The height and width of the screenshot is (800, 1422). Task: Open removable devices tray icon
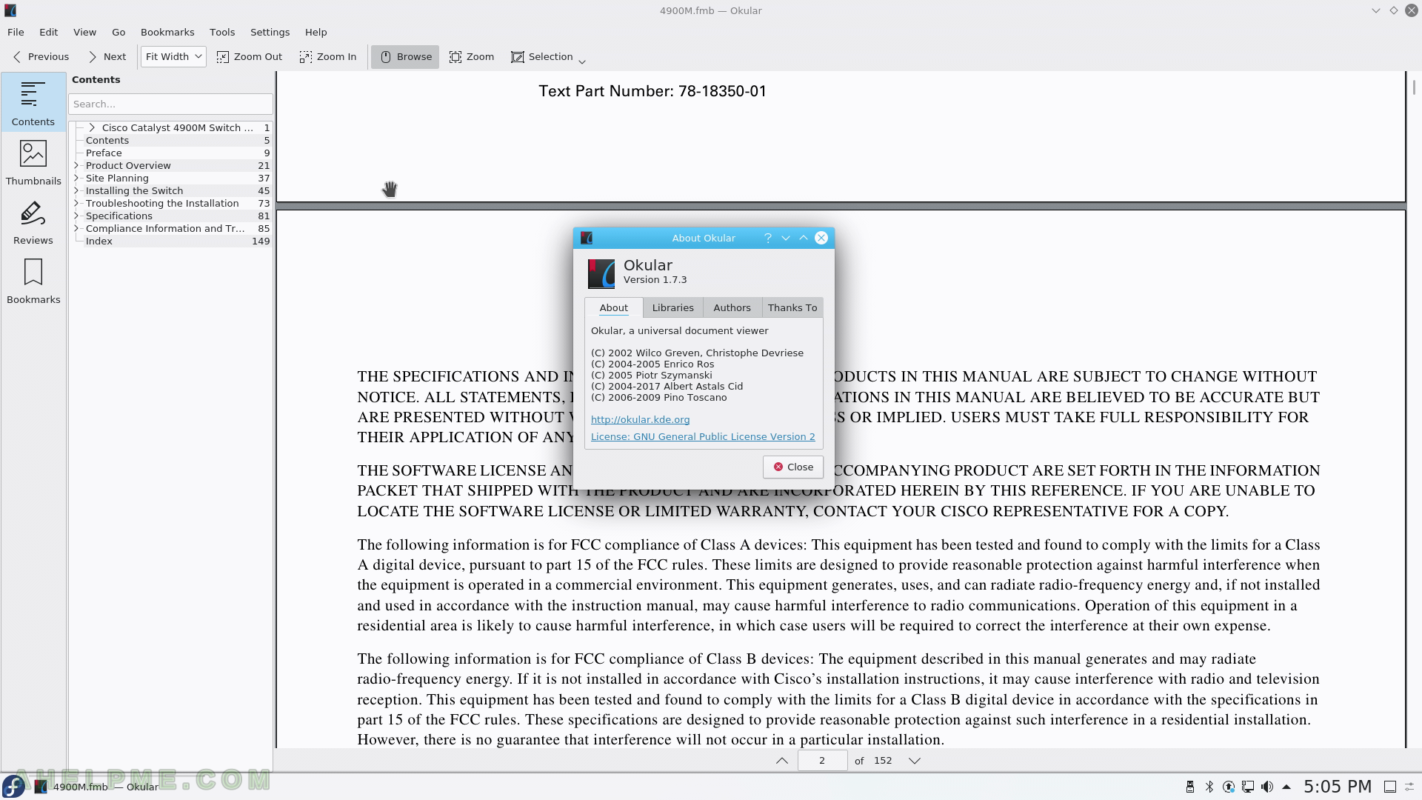pos(1189,787)
